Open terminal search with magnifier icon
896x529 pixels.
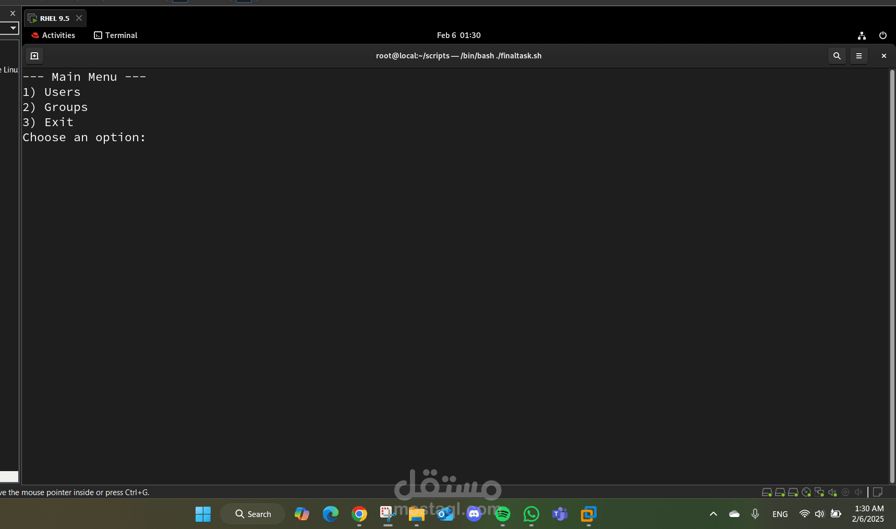click(x=837, y=56)
